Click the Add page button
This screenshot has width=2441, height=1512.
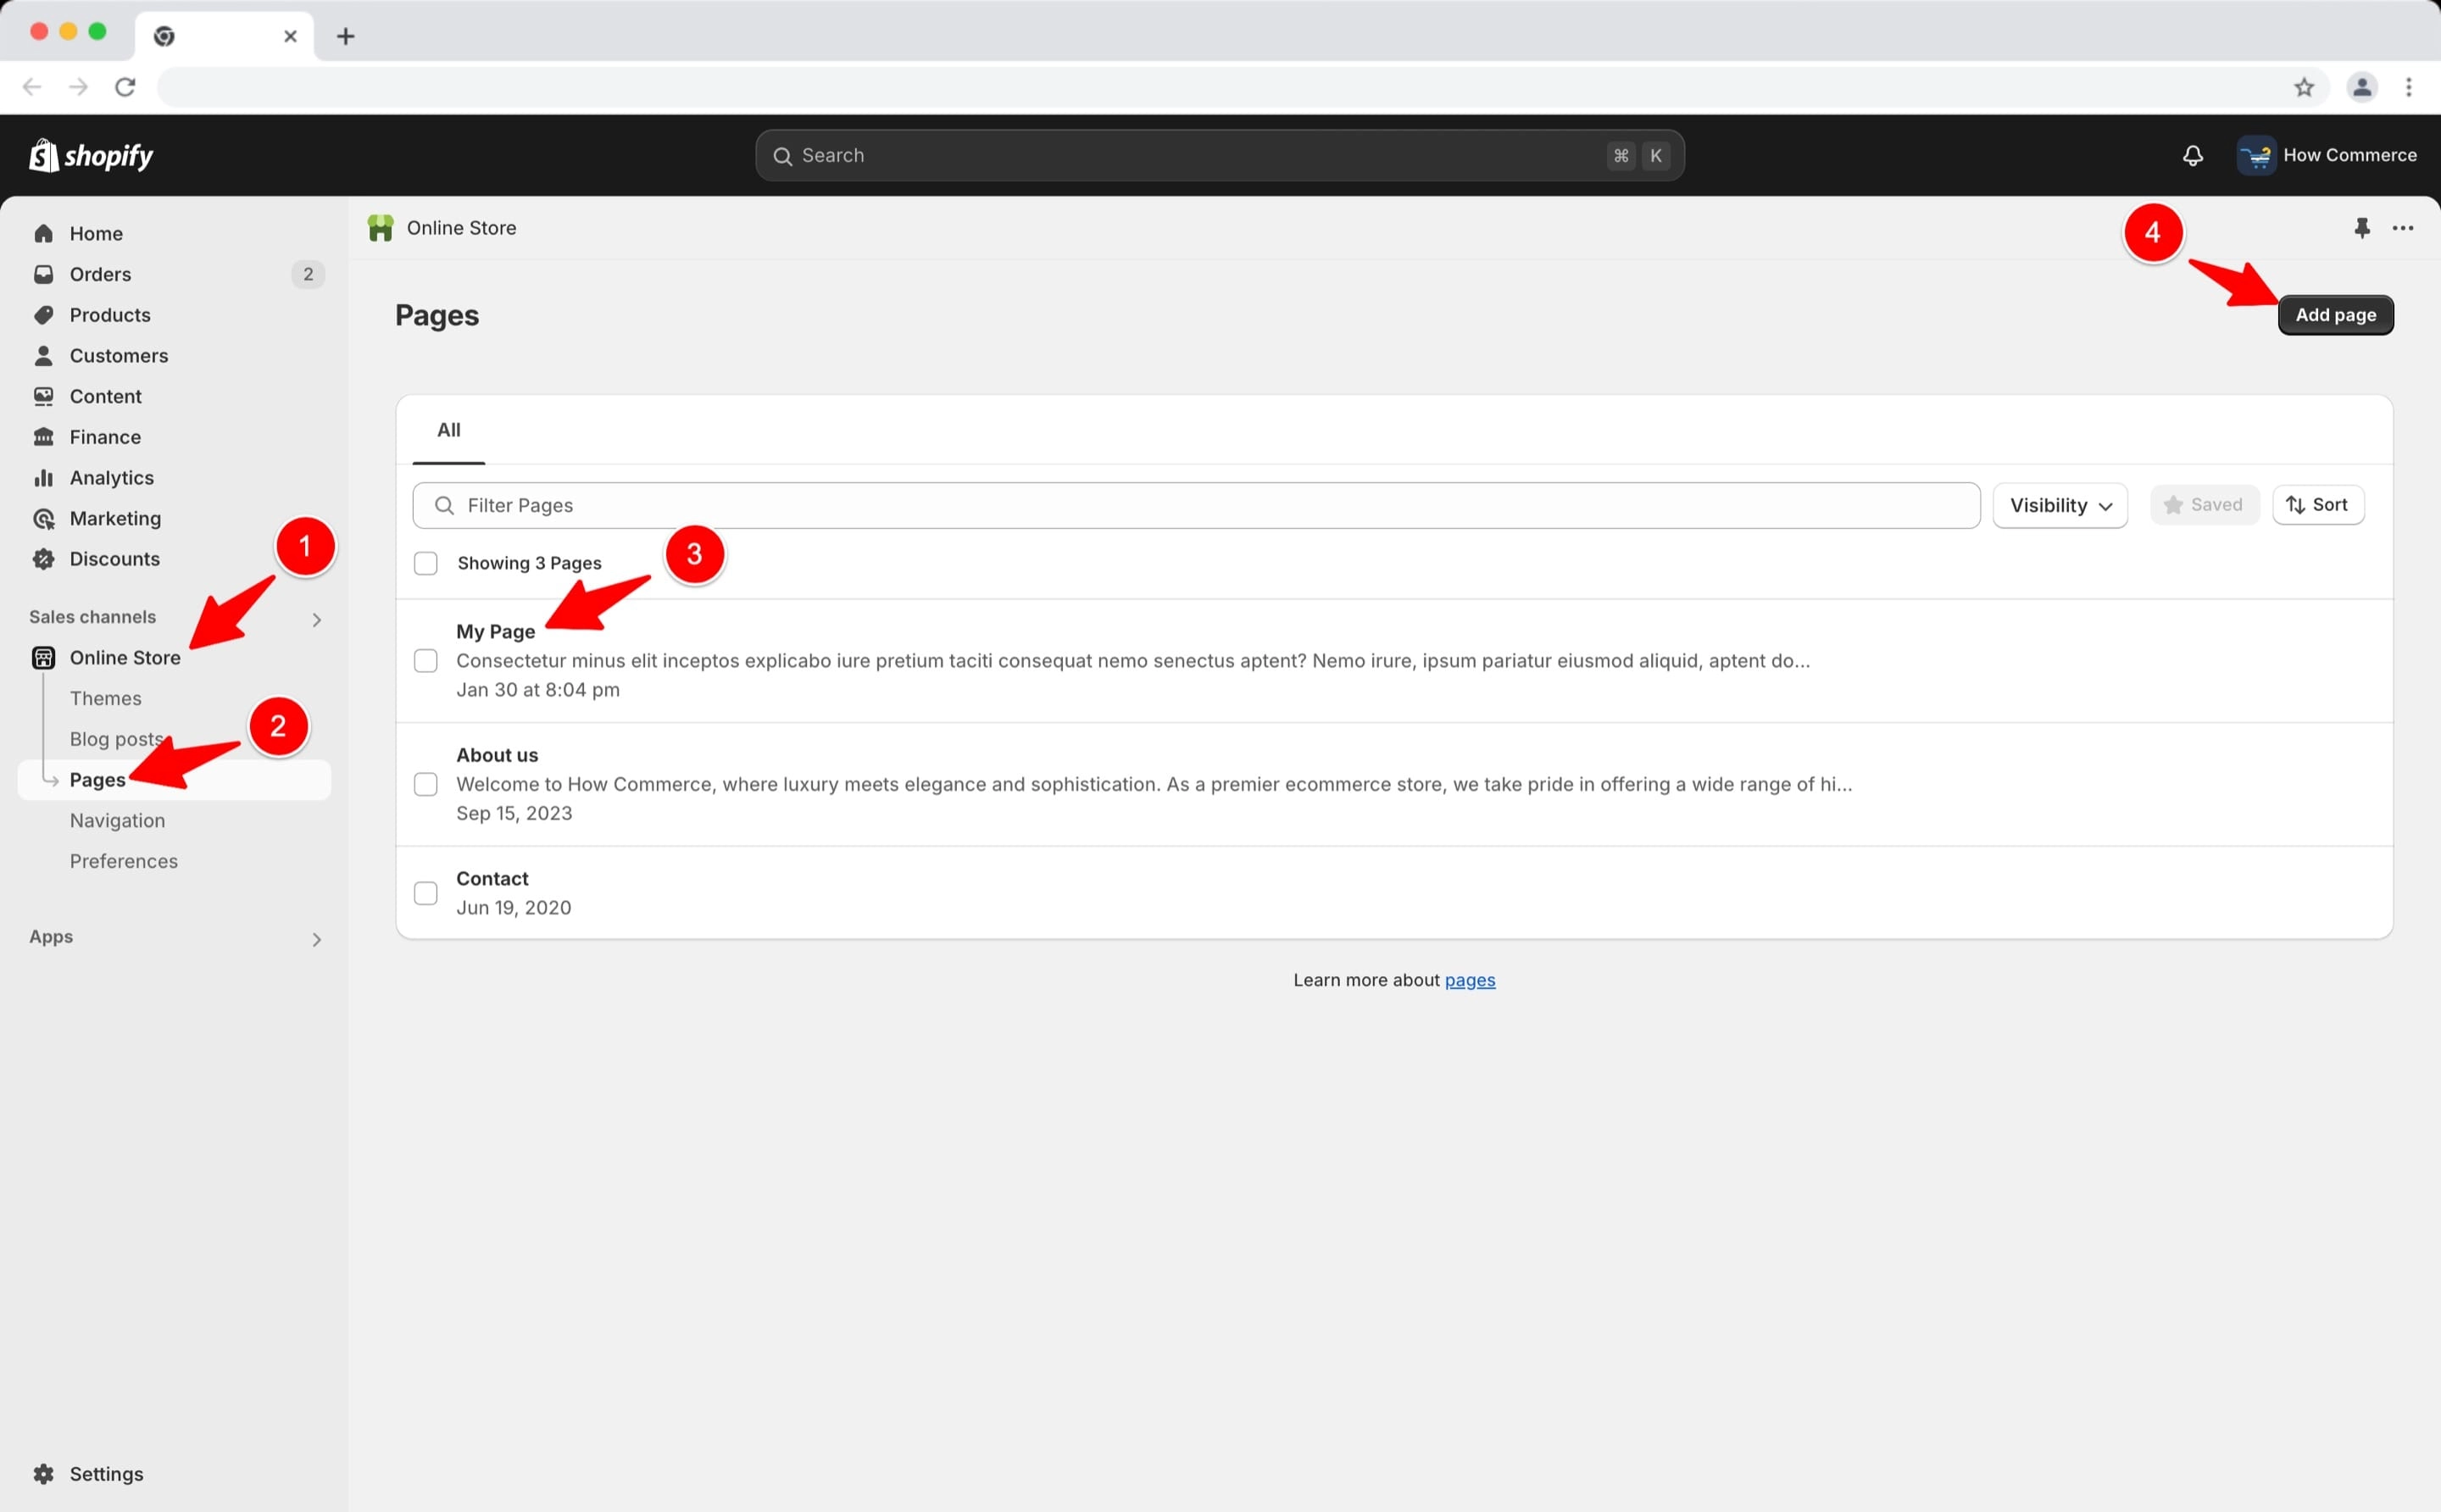[x=2335, y=315]
